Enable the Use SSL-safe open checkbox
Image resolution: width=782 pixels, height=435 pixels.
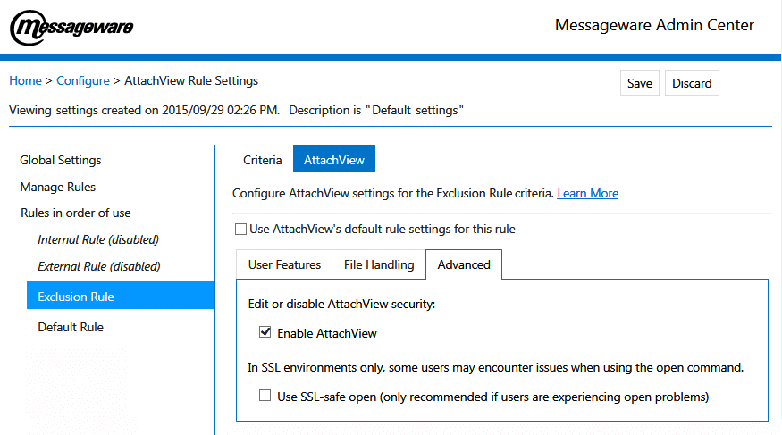coord(265,396)
